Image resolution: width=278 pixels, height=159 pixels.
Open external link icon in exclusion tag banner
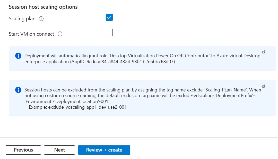pos(264,86)
